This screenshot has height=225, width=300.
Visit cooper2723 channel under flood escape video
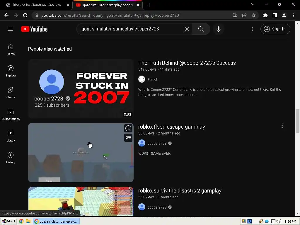tap(157, 144)
